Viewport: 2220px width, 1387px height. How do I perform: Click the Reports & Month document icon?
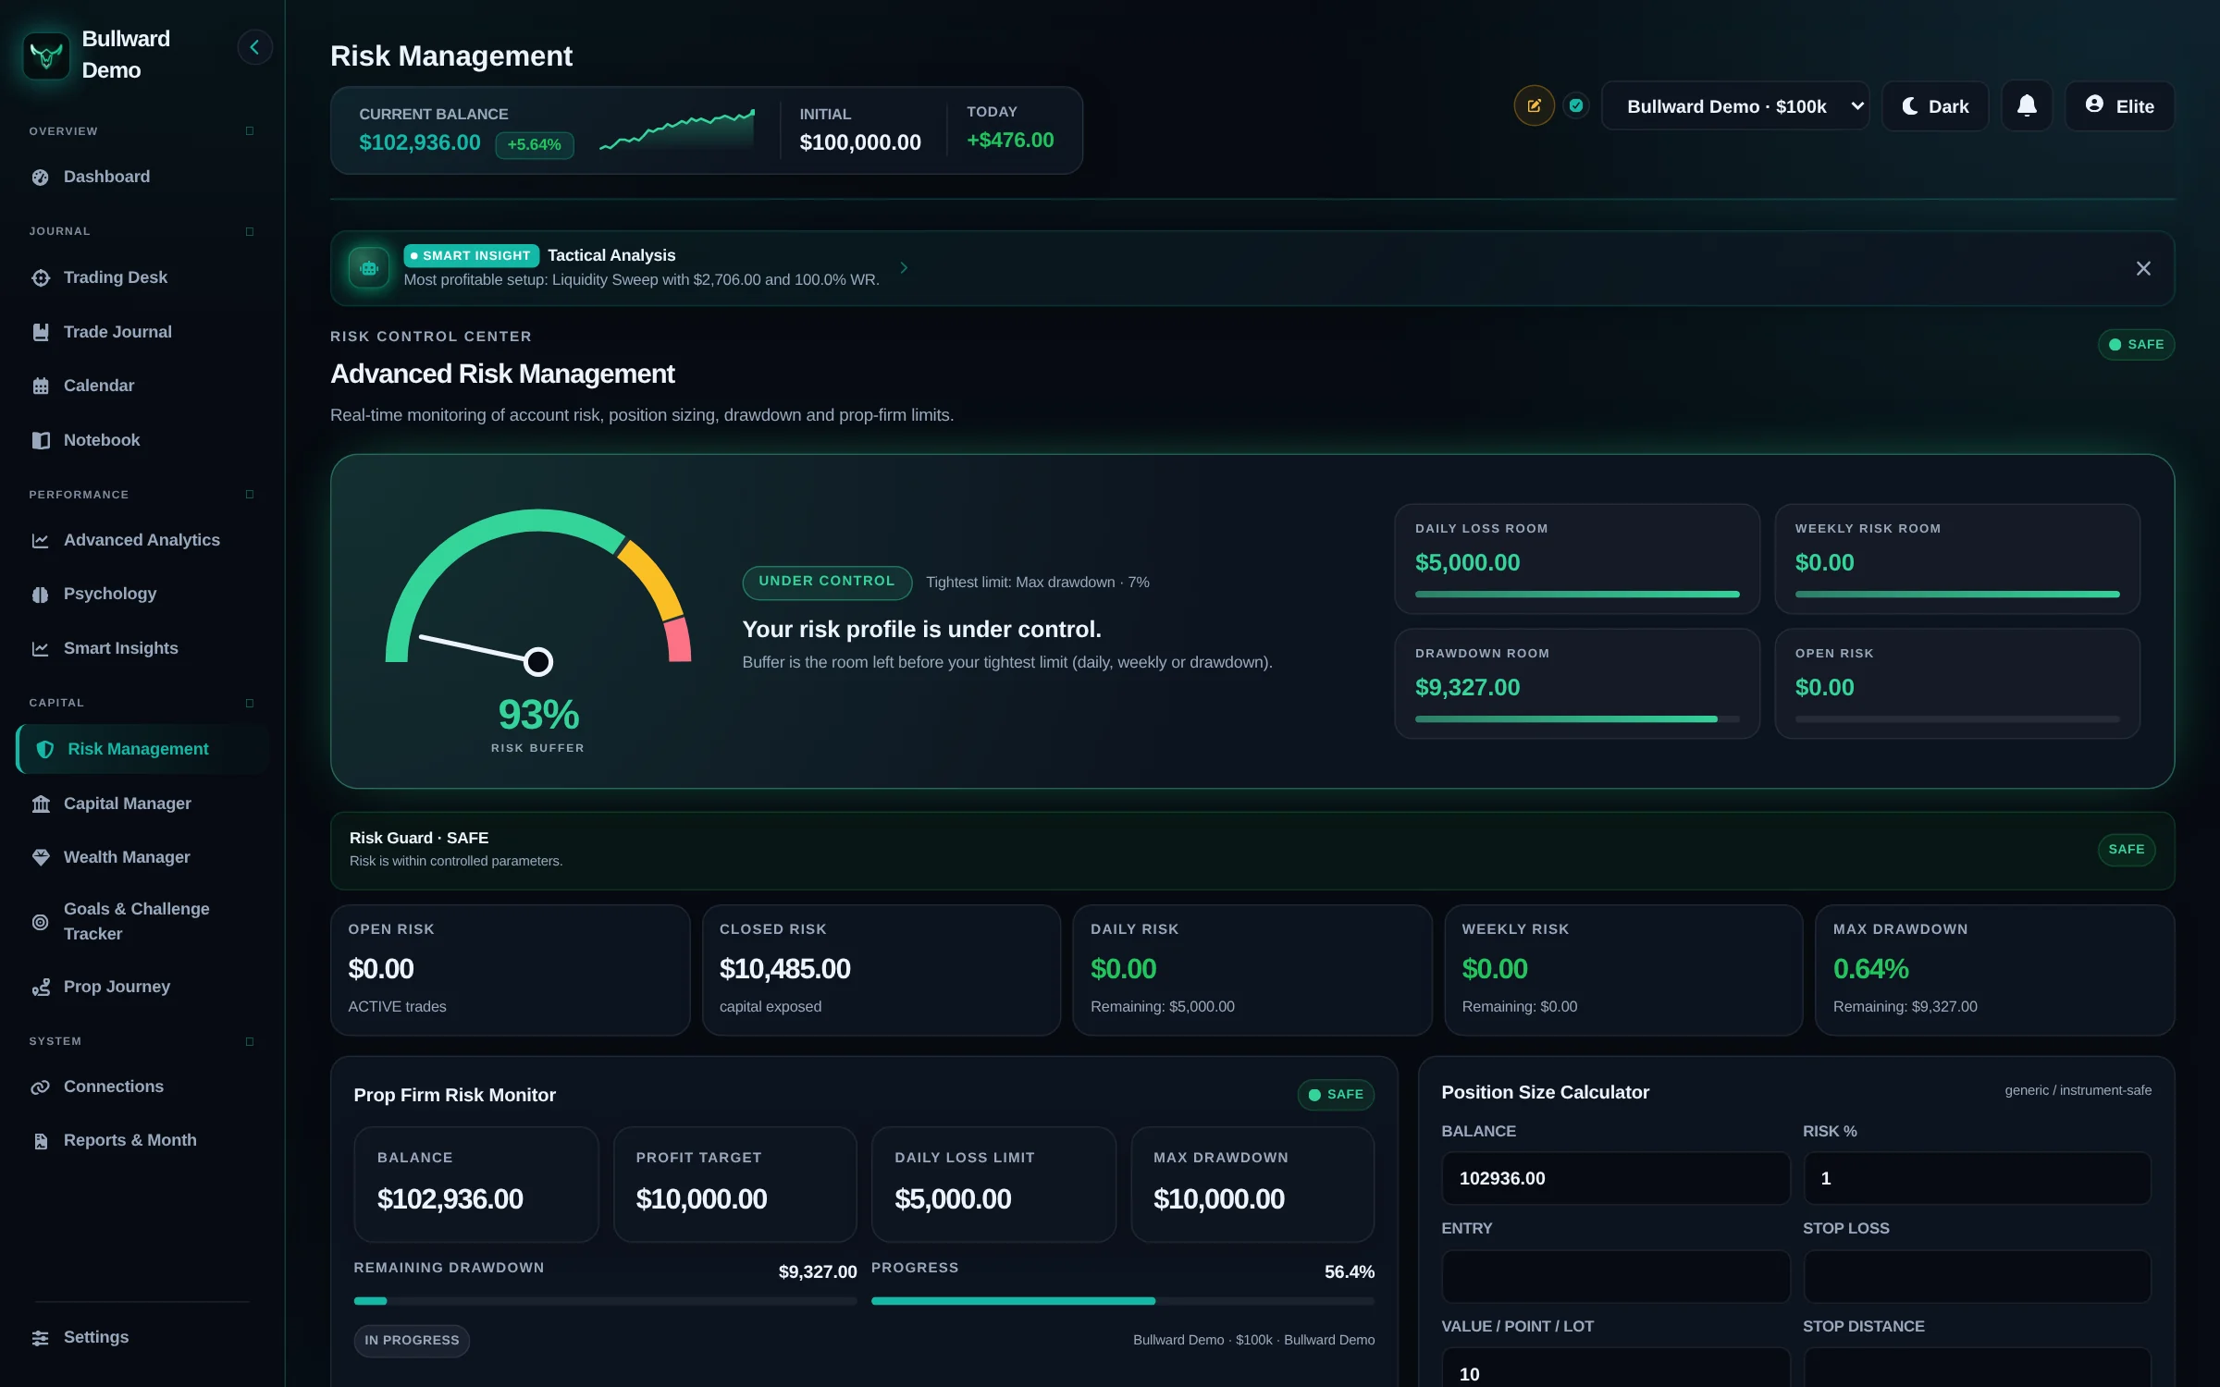pos(41,1141)
